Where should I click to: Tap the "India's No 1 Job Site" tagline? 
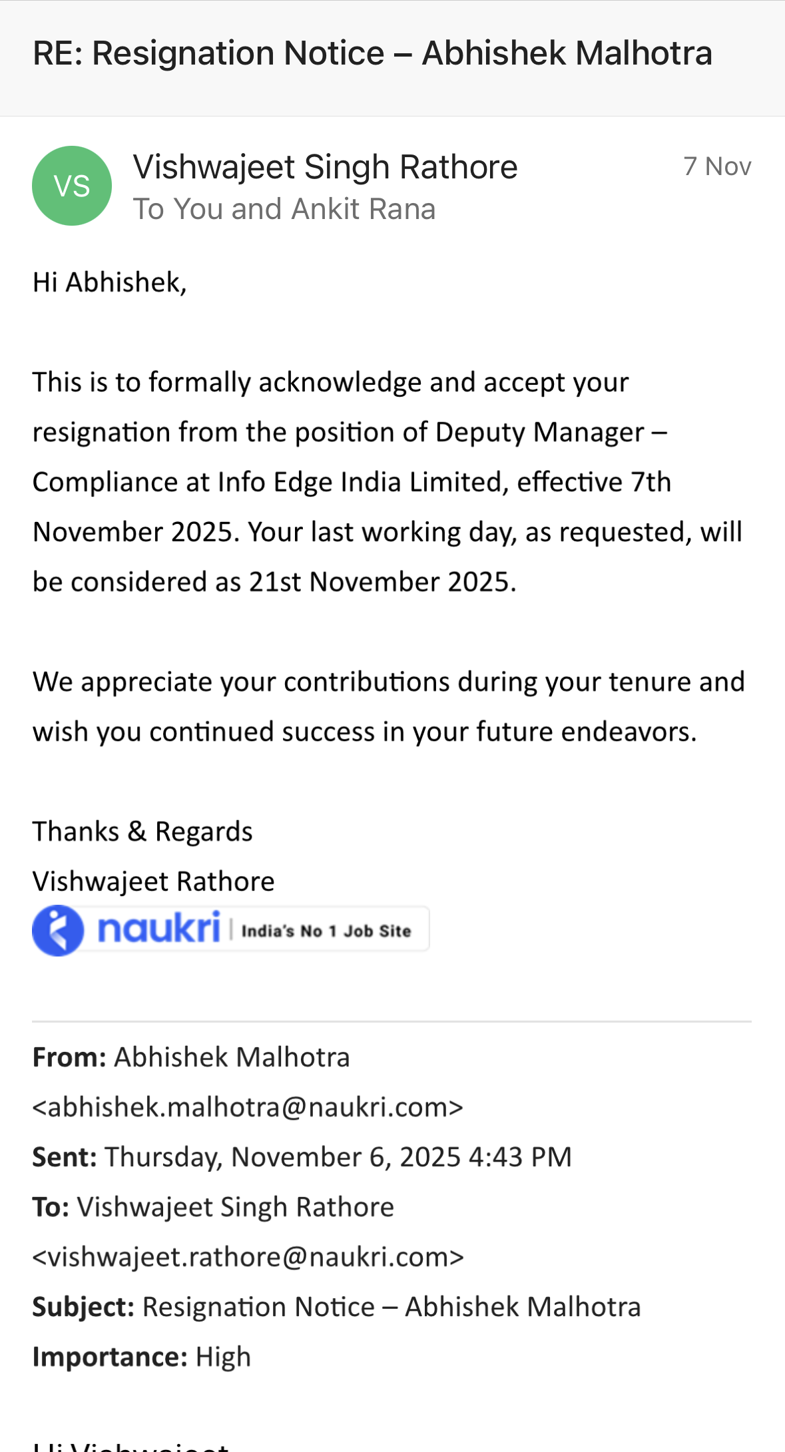pos(326,931)
